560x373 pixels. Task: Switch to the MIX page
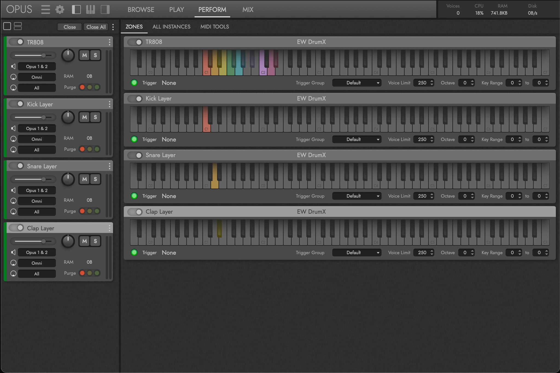248,10
